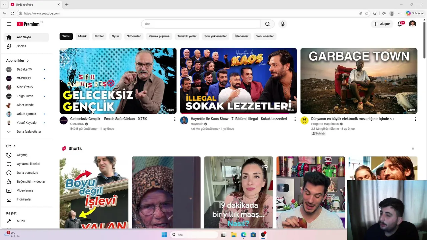Open Shorts from the sidebar

[x=26, y=46]
